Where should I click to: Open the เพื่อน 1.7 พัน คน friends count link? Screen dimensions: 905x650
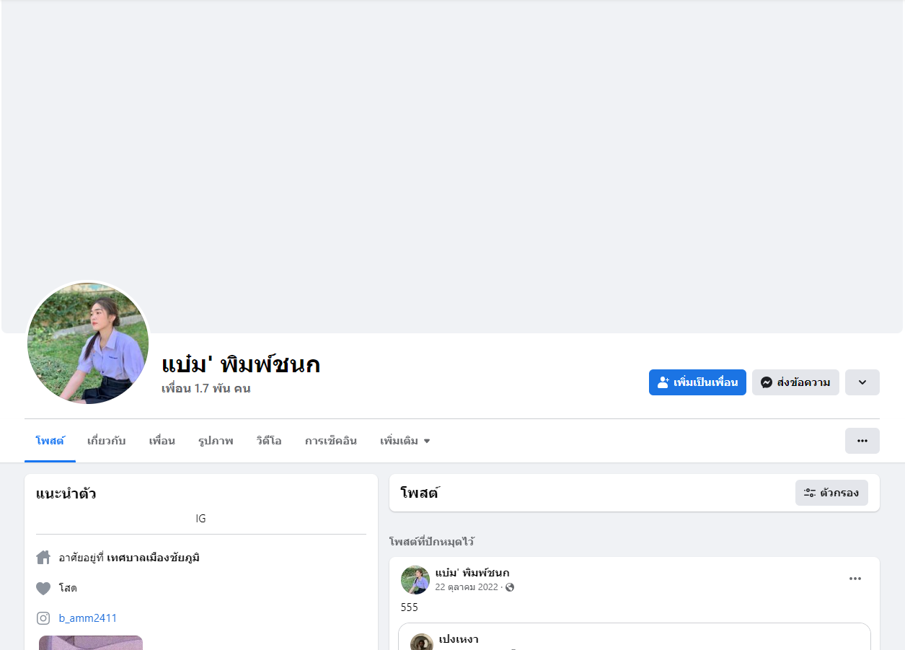pyautogui.click(x=206, y=388)
